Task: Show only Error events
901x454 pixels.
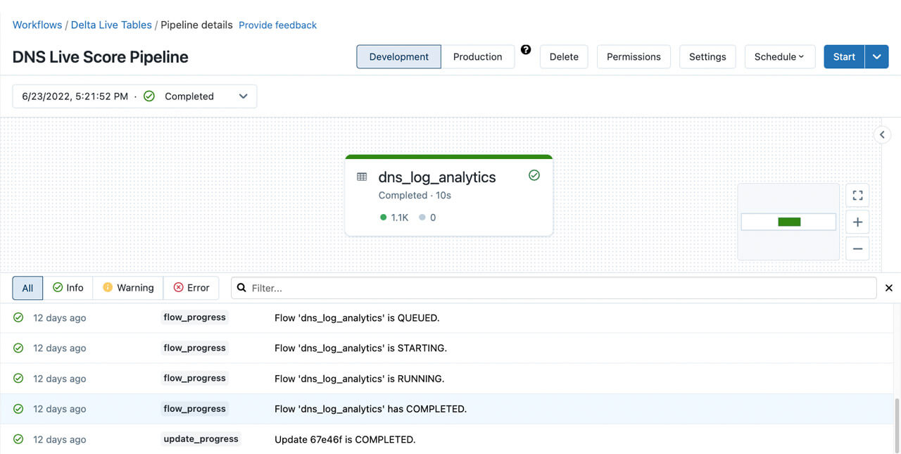Action: [191, 288]
